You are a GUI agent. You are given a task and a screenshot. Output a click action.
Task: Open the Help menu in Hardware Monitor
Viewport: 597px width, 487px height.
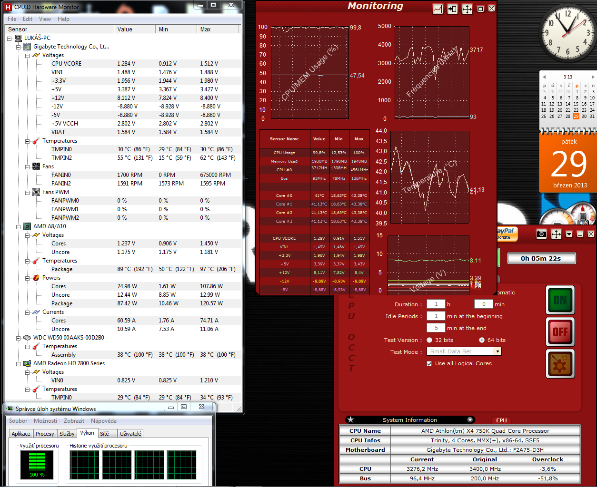coord(63,19)
